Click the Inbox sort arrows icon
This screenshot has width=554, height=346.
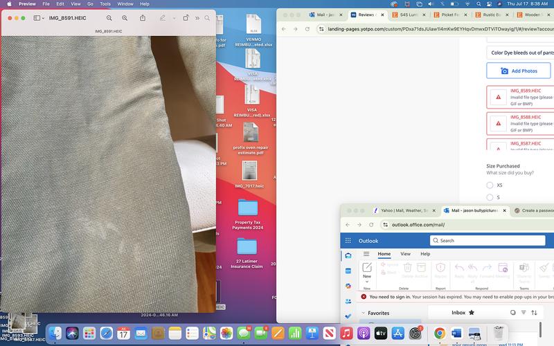(534, 313)
